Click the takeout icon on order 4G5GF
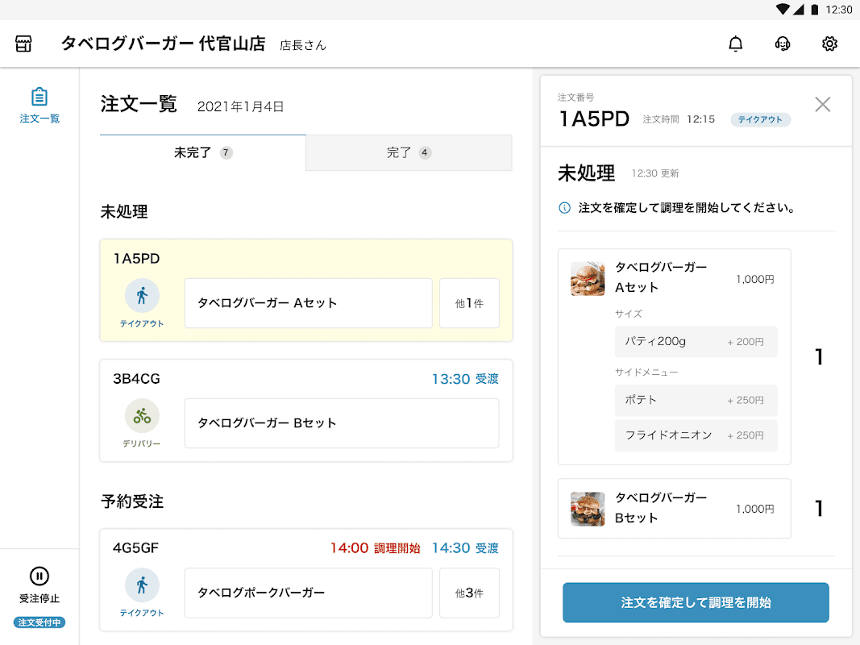The height and width of the screenshot is (645, 860). click(142, 585)
